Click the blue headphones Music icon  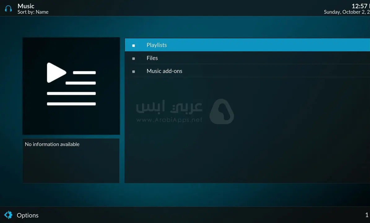(x=8, y=8)
